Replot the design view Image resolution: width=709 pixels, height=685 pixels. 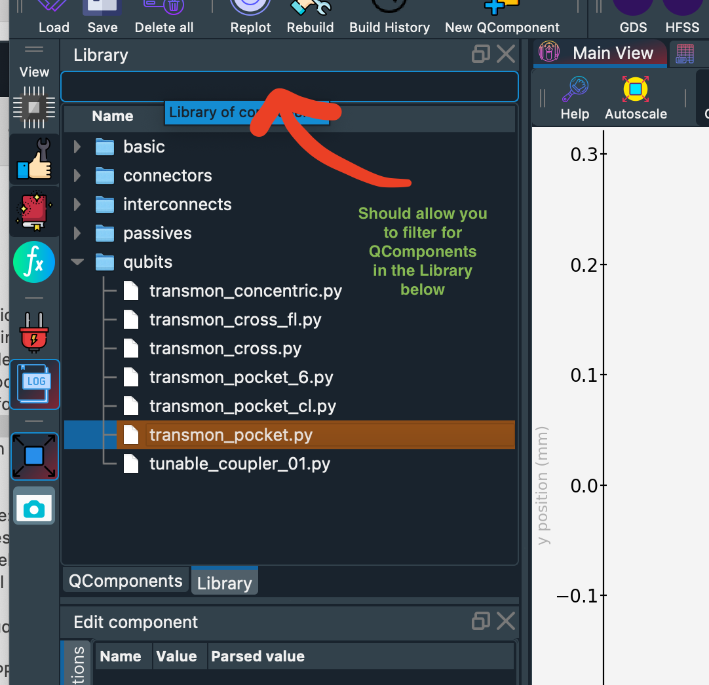tap(250, 18)
